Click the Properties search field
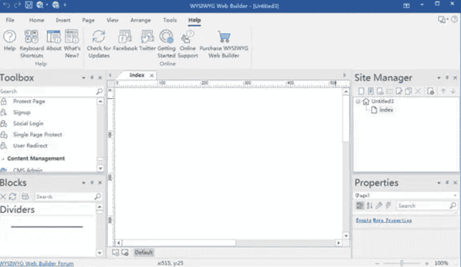This screenshot has width=461, height=267. 423,206
